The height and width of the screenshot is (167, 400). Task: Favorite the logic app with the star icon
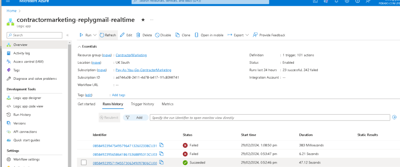143,20
